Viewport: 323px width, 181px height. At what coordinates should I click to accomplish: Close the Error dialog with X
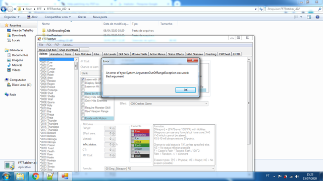[x=193, y=60]
